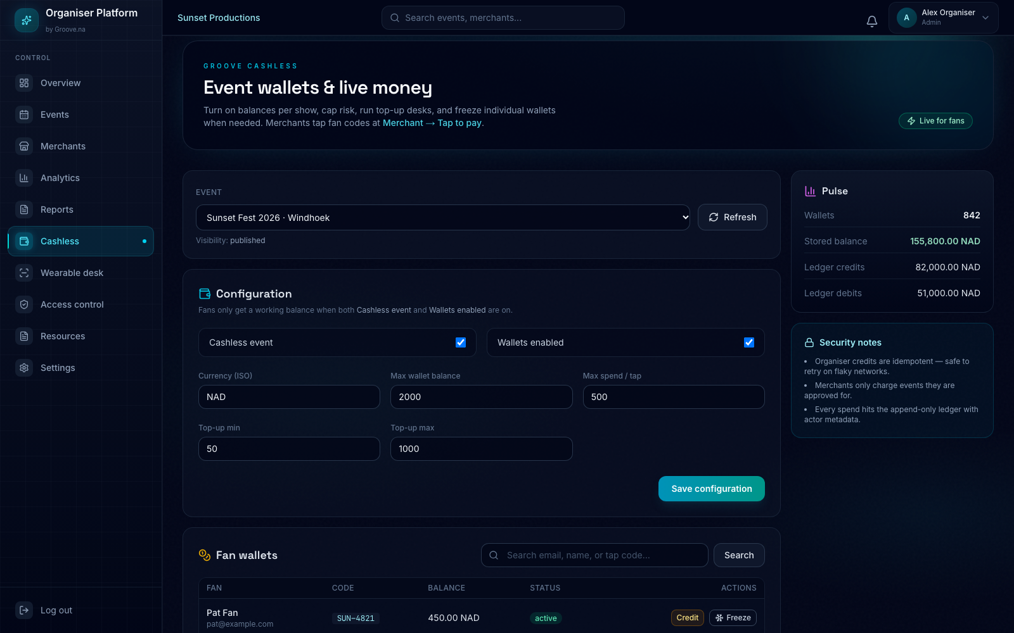Open the Wearable desk scan icon

coord(24,273)
